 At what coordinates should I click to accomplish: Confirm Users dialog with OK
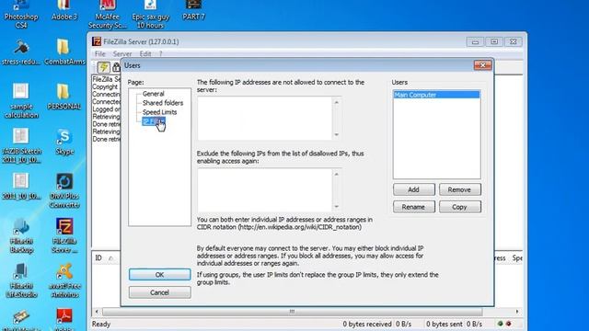coord(159,275)
